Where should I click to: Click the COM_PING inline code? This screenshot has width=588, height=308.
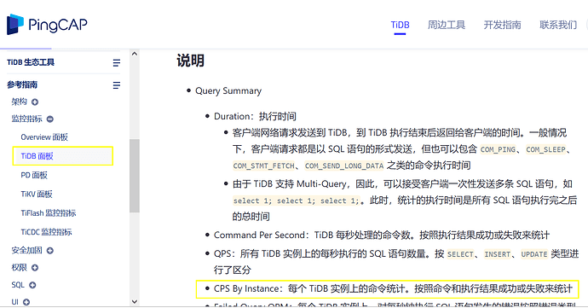coord(498,149)
